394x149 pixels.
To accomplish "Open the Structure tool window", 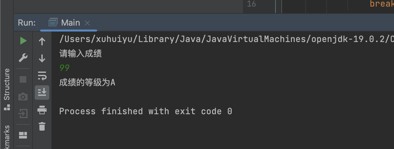I will pos(7,89).
